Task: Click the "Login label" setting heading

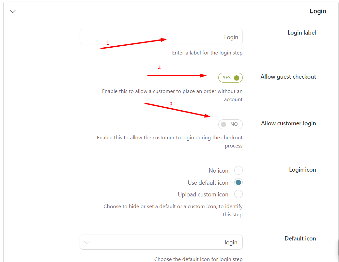Action: tap(301, 33)
